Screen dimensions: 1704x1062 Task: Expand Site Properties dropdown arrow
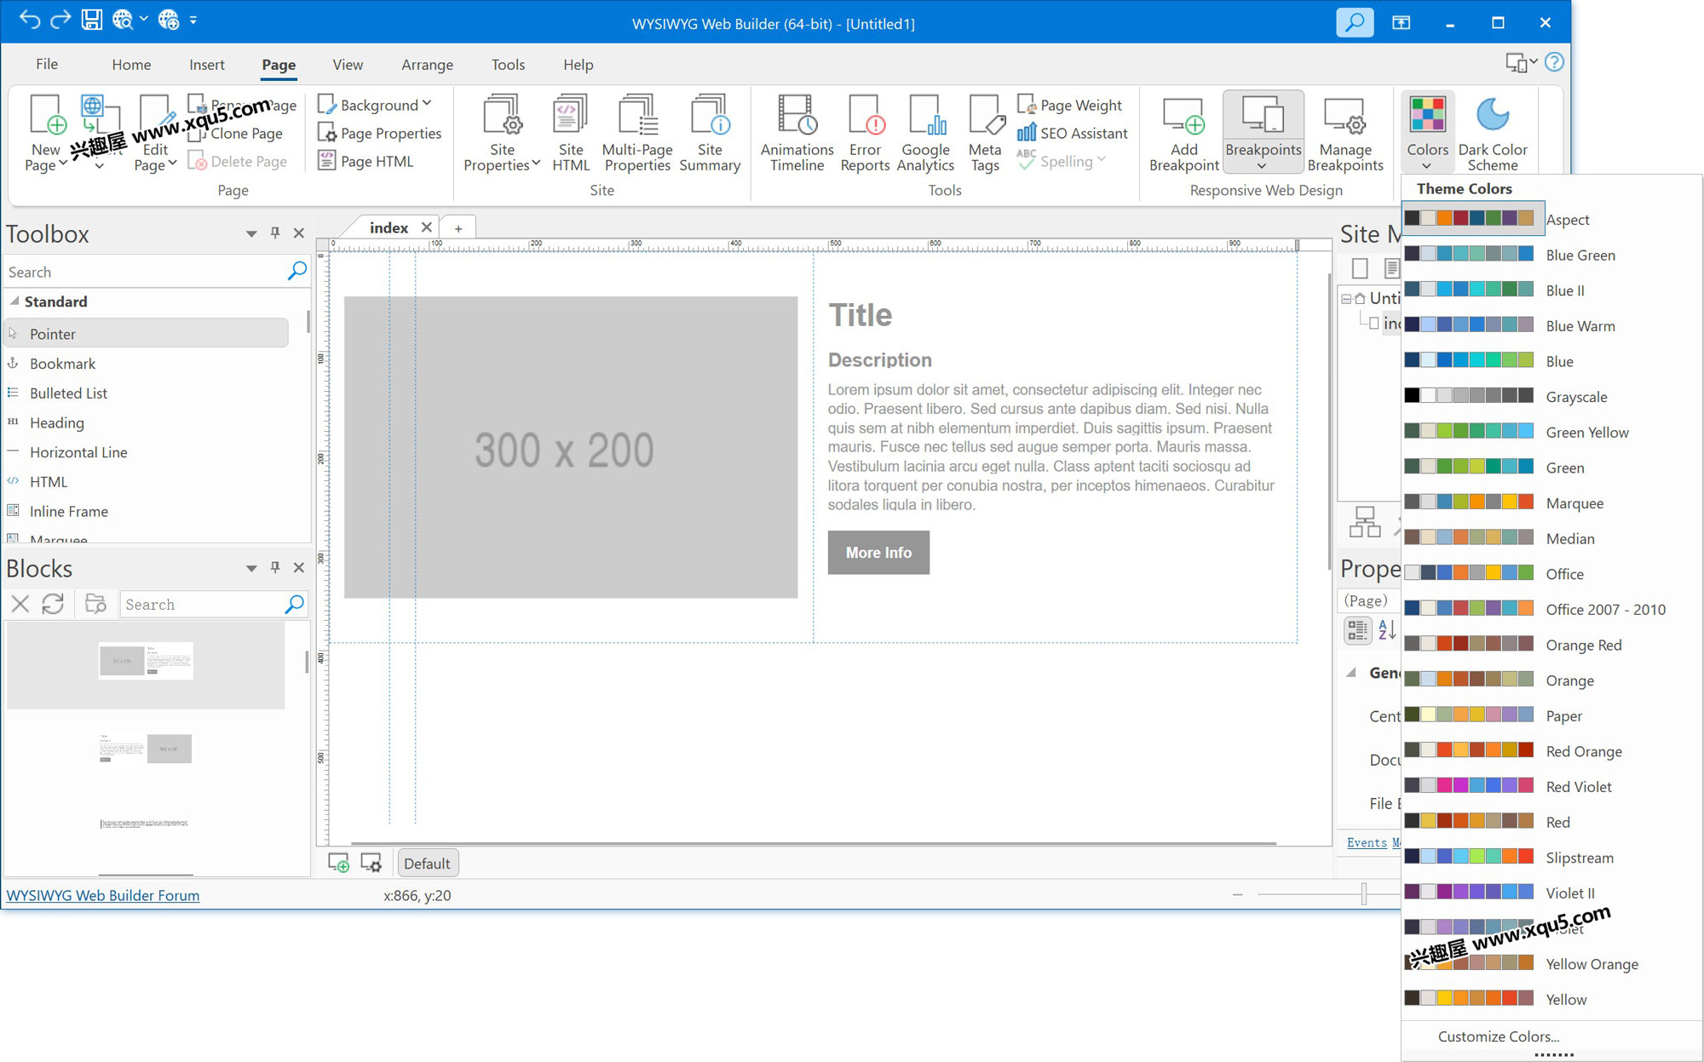[536, 164]
